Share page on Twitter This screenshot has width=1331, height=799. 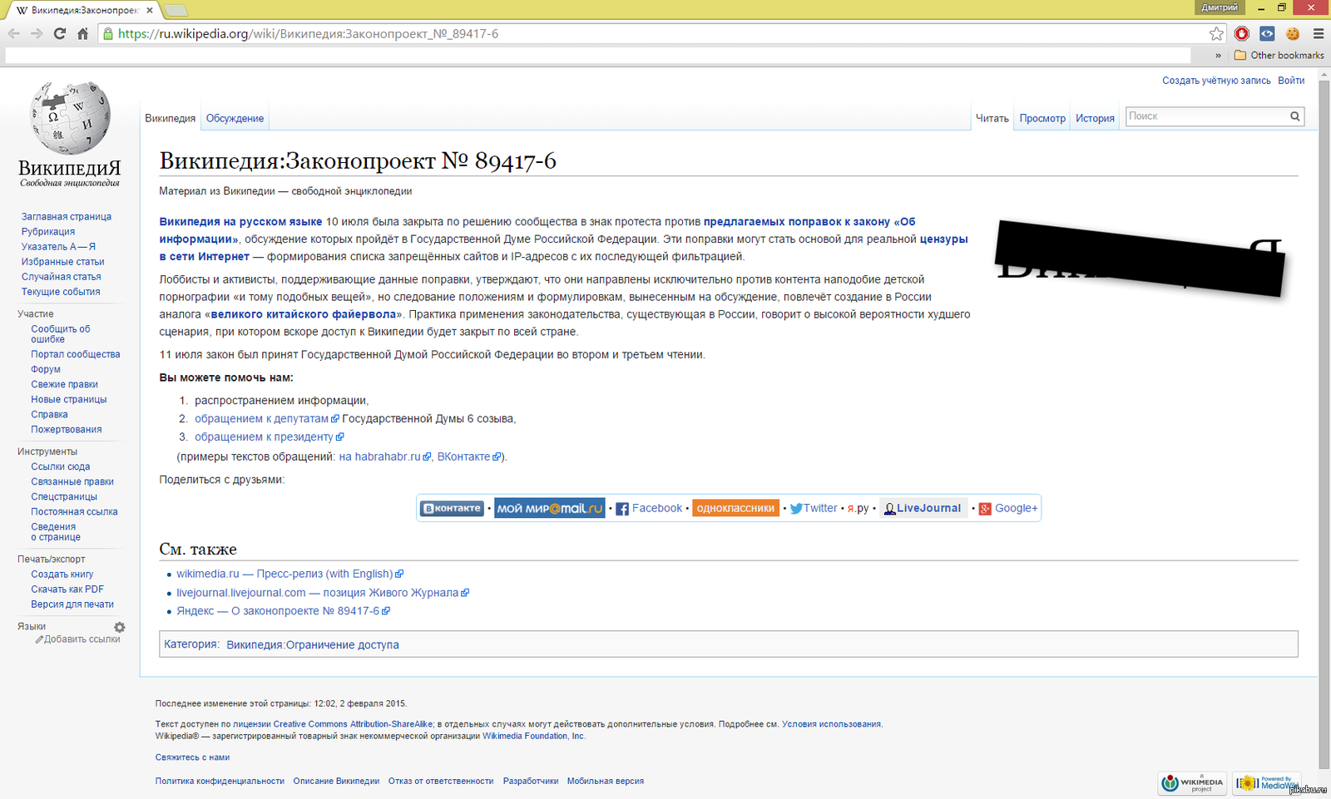click(x=814, y=508)
